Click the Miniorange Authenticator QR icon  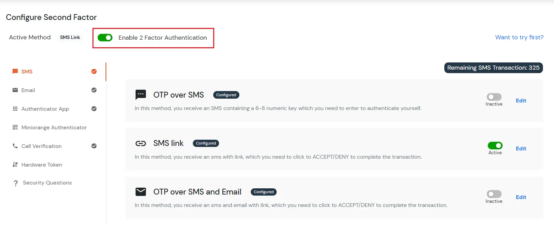(15, 127)
